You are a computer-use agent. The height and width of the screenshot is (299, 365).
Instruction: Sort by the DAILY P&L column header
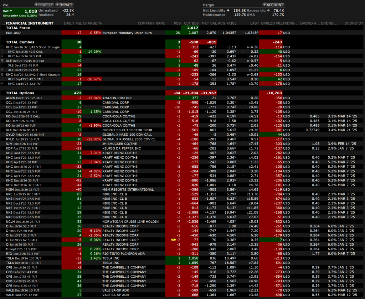click(73, 23)
